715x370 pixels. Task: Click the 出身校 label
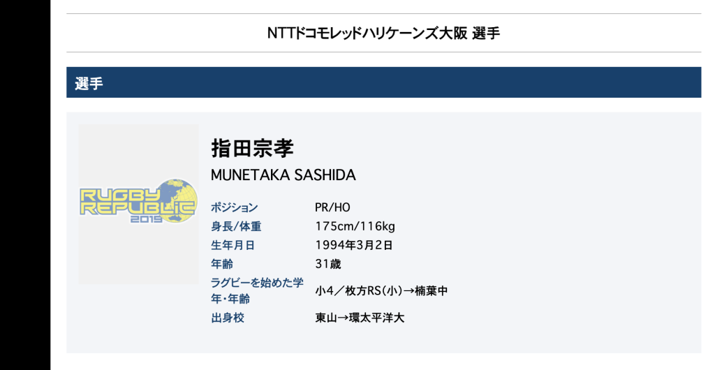click(227, 318)
